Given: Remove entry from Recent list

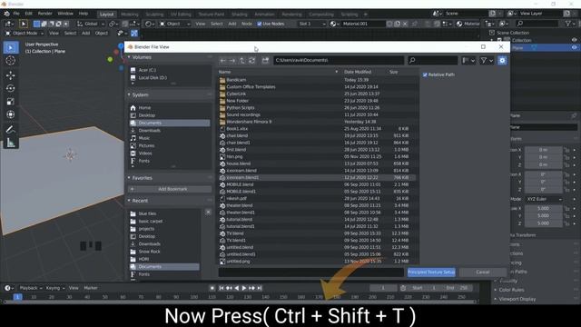Looking at the screenshot, I should (x=208, y=212).
